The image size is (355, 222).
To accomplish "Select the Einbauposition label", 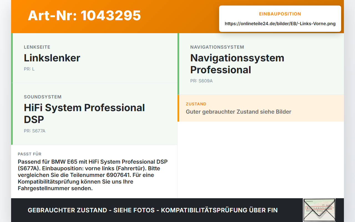I will pyautogui.click(x=280, y=14).
